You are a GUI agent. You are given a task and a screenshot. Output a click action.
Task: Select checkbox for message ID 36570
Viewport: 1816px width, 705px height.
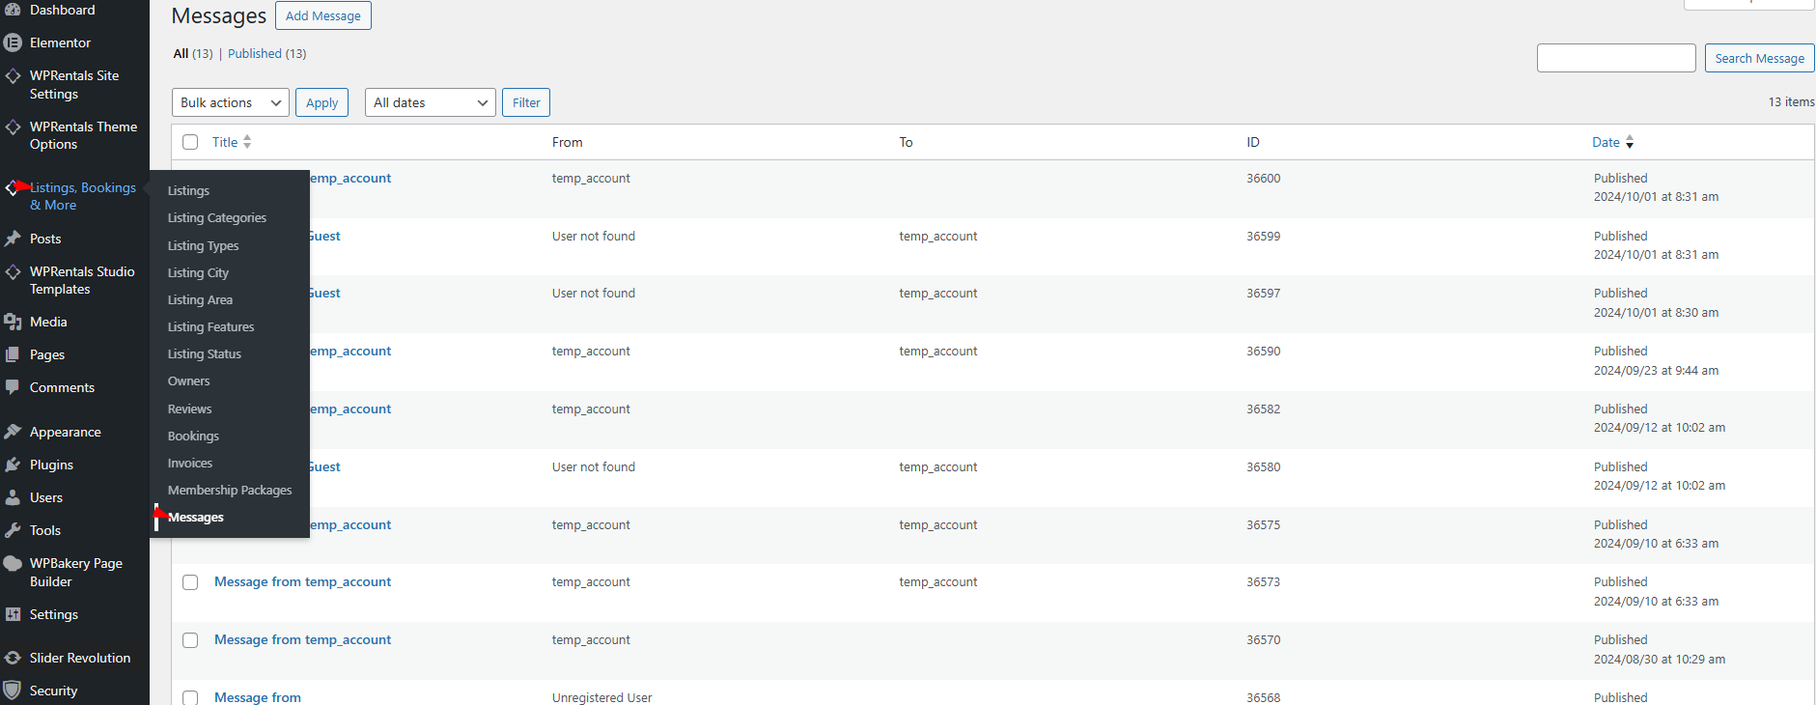pyautogui.click(x=190, y=640)
